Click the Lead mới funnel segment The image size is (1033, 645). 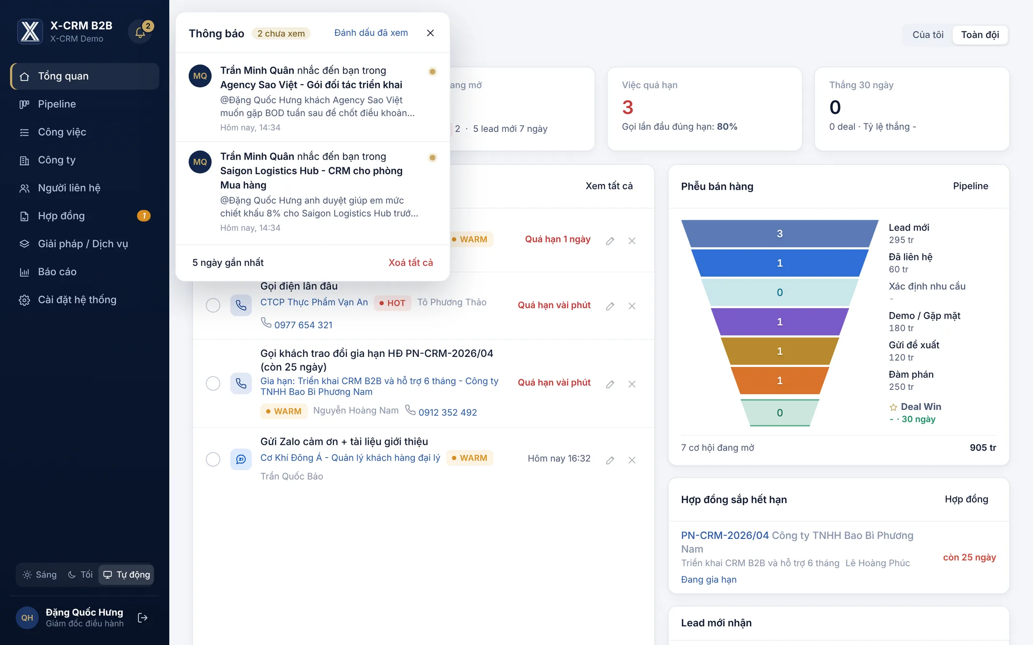(780, 234)
